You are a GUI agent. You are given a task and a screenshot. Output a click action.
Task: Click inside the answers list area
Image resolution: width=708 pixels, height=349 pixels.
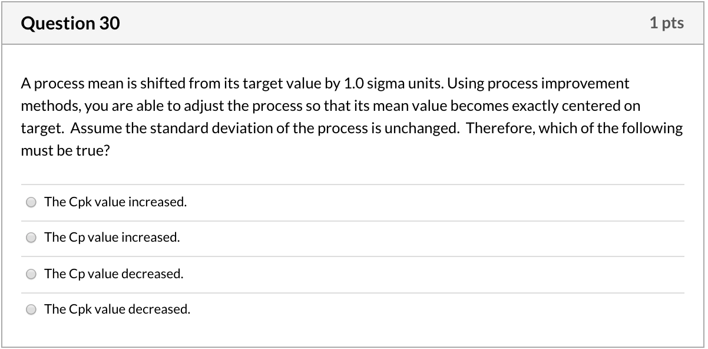(x=353, y=255)
